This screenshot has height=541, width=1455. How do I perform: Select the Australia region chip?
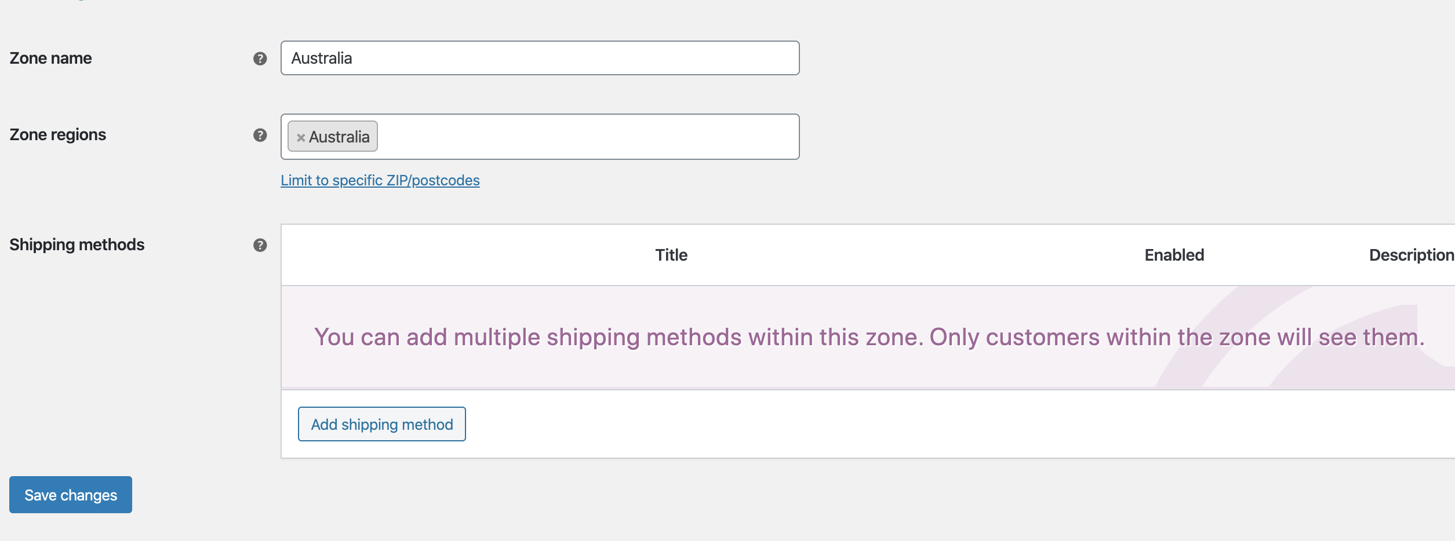pyautogui.click(x=339, y=137)
